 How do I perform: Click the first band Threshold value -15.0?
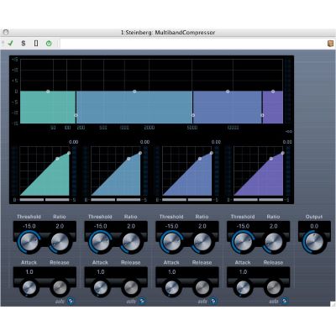click(29, 226)
